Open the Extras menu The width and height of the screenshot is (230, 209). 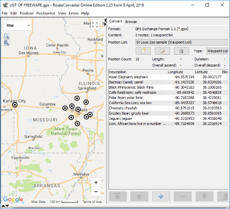click(74, 13)
